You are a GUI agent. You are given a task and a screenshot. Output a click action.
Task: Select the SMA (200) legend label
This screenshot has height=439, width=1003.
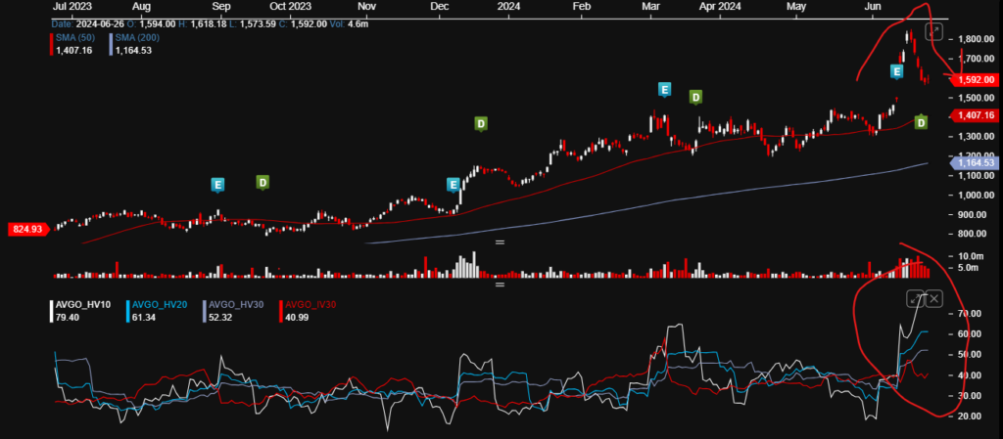click(x=137, y=38)
